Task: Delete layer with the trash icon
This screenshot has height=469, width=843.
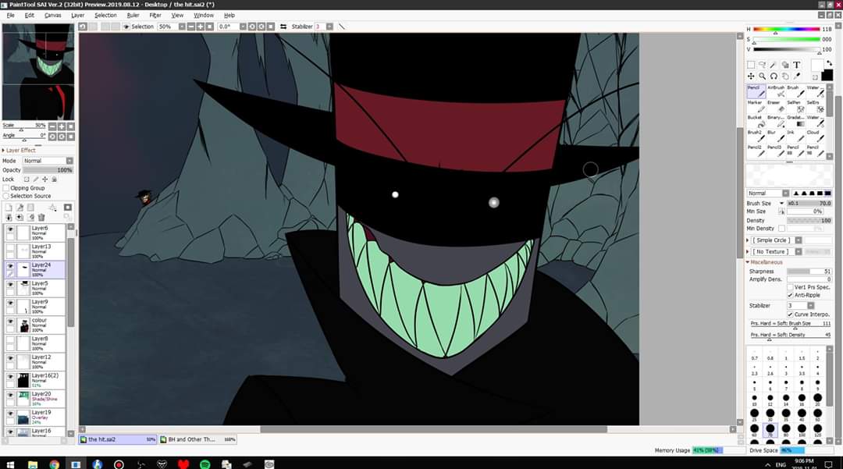Action: click(x=41, y=217)
